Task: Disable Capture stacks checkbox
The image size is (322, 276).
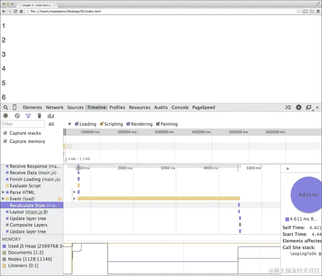Action: point(5,133)
